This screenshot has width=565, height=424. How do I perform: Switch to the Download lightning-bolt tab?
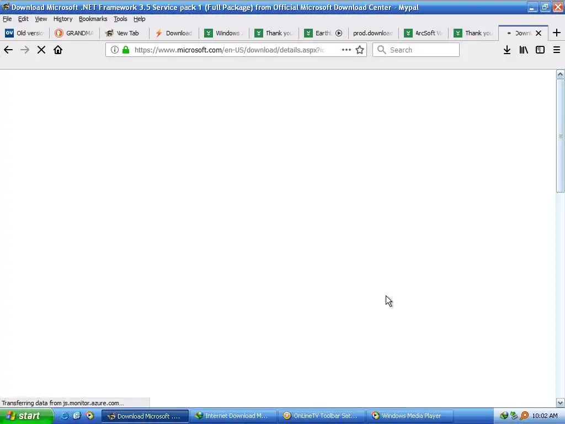point(174,33)
